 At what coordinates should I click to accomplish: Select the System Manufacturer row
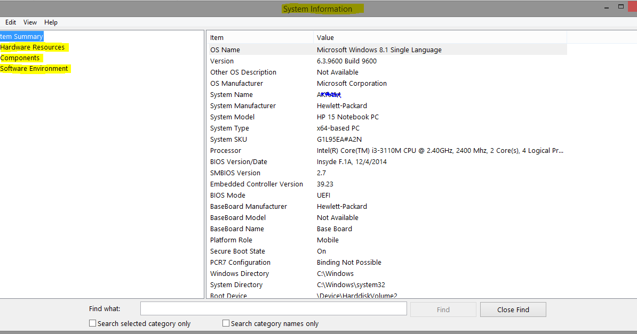[x=387, y=105]
